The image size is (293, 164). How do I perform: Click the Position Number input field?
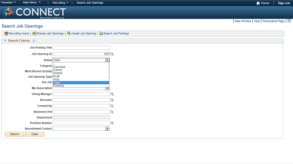[x=81, y=123]
